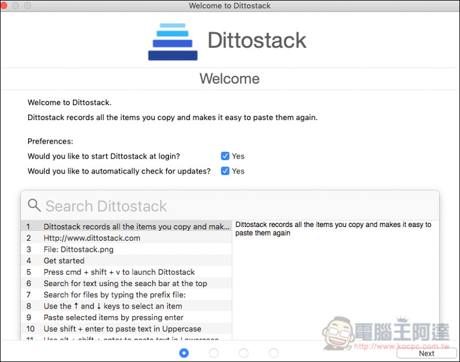Click the red close window button
The height and width of the screenshot is (362, 460).
5,5
